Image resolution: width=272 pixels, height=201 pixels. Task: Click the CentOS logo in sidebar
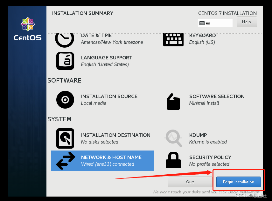point(28,29)
